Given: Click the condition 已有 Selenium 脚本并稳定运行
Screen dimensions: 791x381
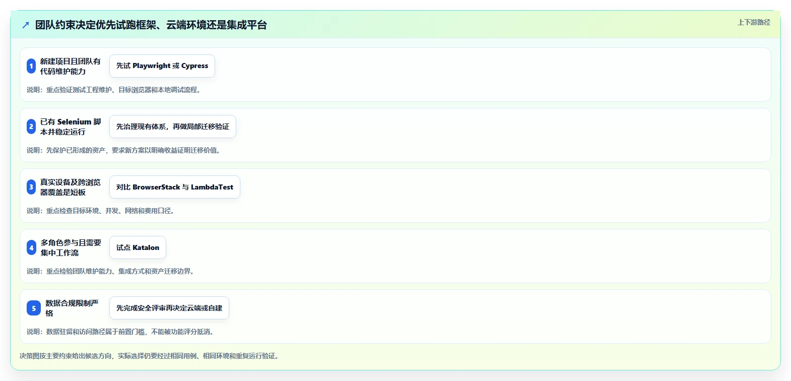Looking at the screenshot, I should tap(71, 126).
